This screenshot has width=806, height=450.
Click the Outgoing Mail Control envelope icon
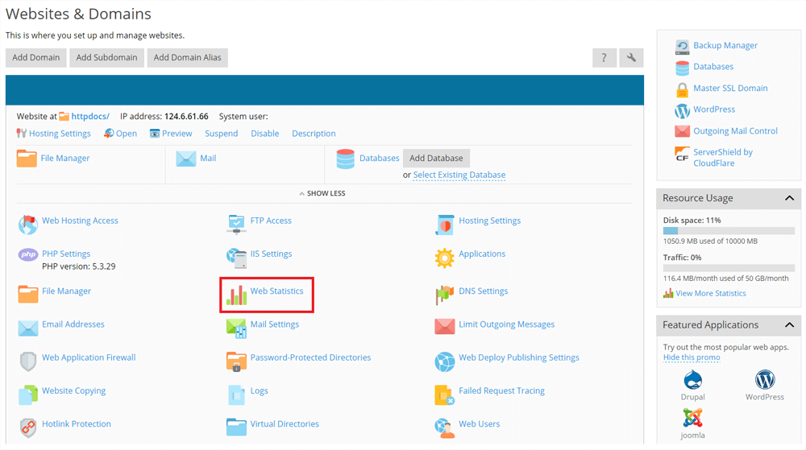pos(682,131)
